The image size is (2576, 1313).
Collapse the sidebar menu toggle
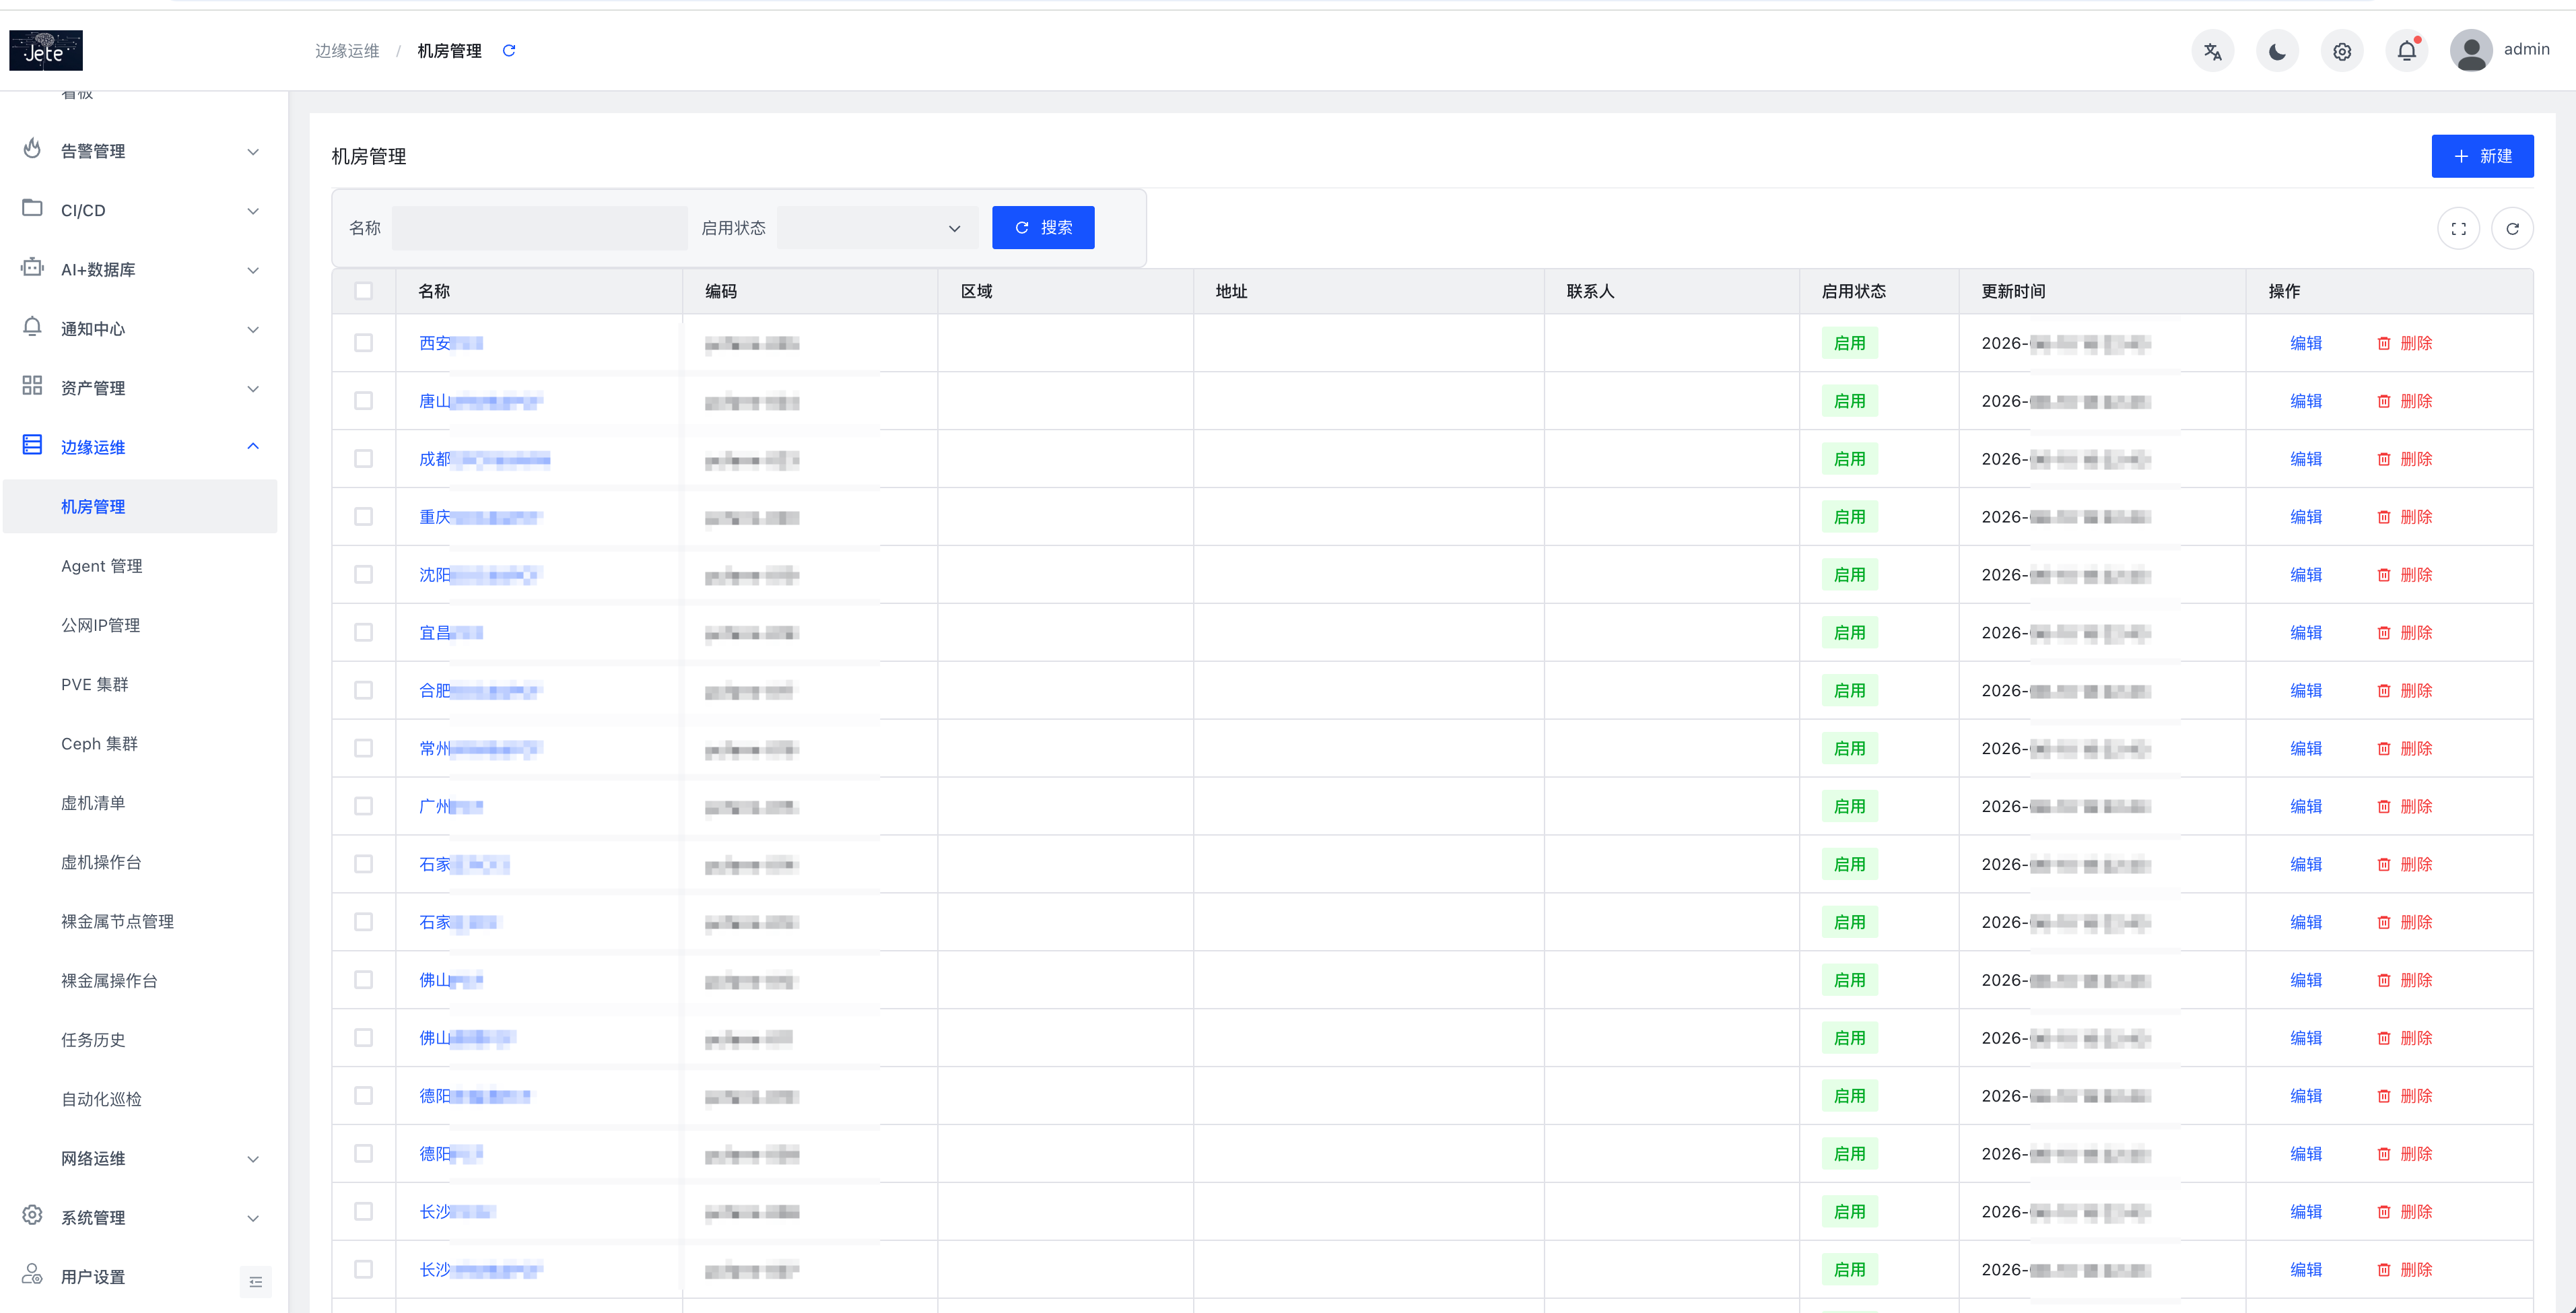tap(256, 1281)
